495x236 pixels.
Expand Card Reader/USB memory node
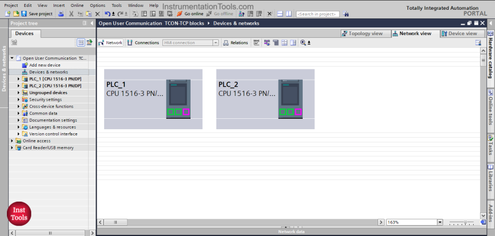click(12, 148)
